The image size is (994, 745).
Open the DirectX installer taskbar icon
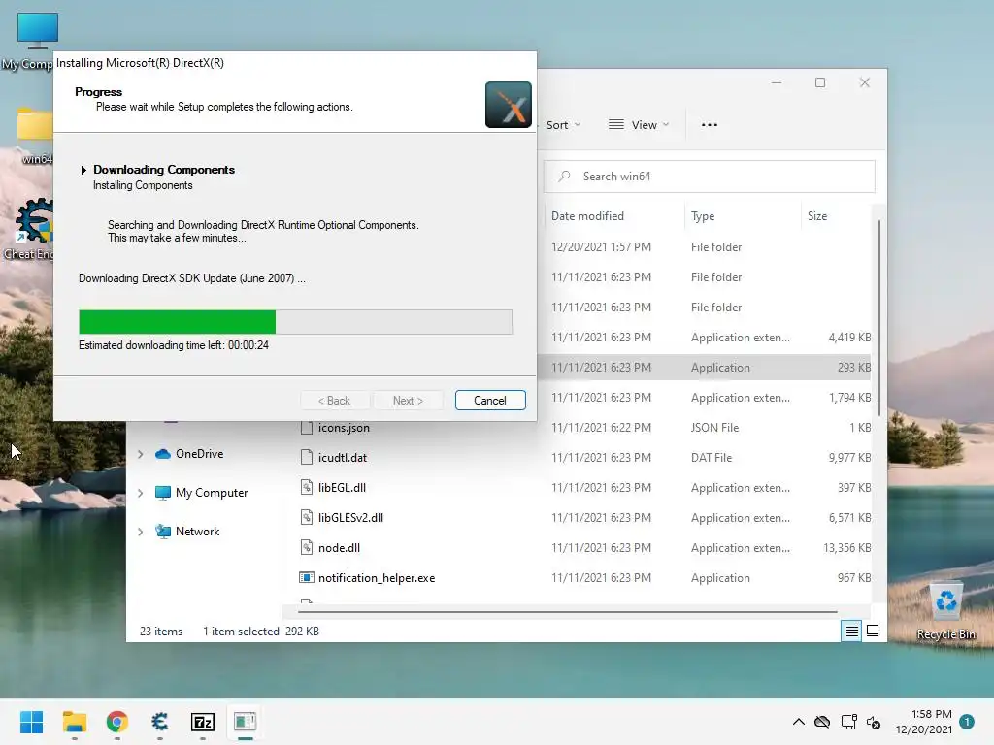246,722
